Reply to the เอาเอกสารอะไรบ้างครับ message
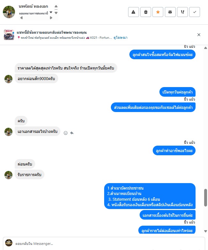Screen dimensions: 208x250 pyautogui.click(x=72, y=133)
